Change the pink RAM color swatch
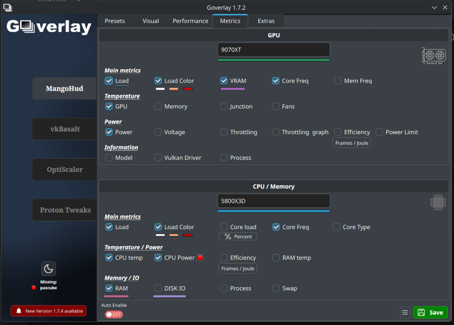 tap(116, 296)
